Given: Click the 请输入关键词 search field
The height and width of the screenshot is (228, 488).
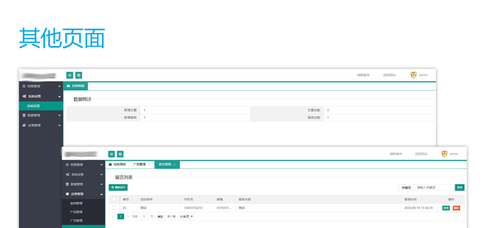Looking at the screenshot, I should click(433, 187).
